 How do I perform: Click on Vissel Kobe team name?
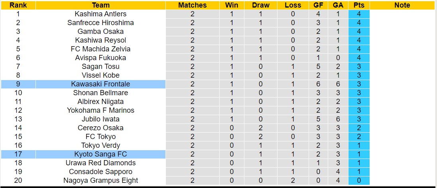pos(100,75)
